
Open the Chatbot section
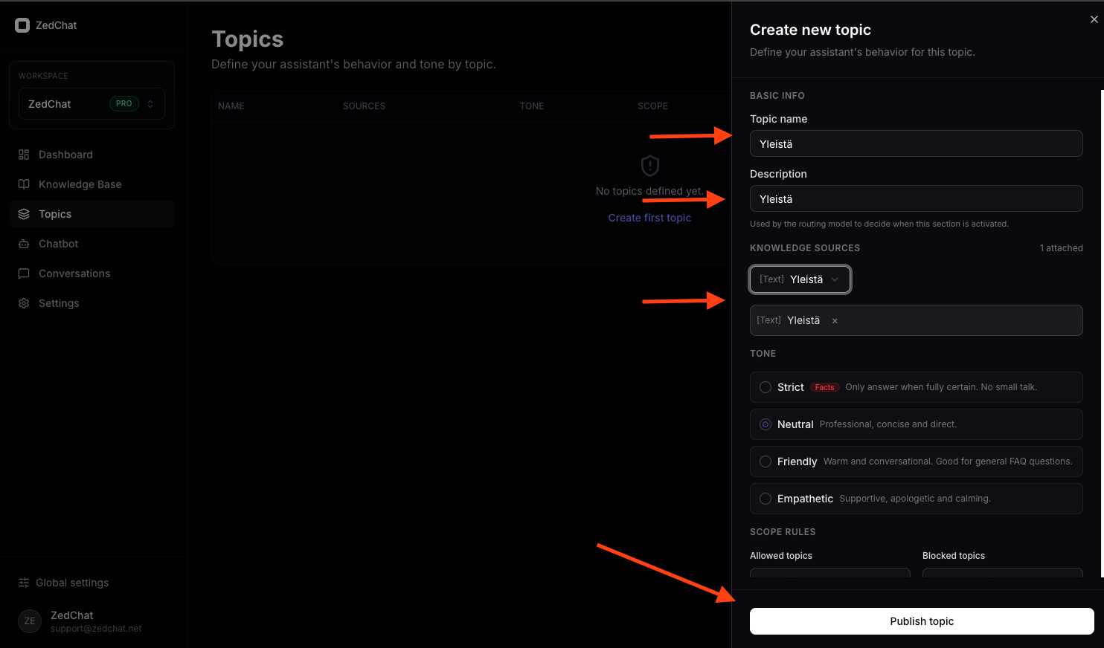(x=25, y=244)
